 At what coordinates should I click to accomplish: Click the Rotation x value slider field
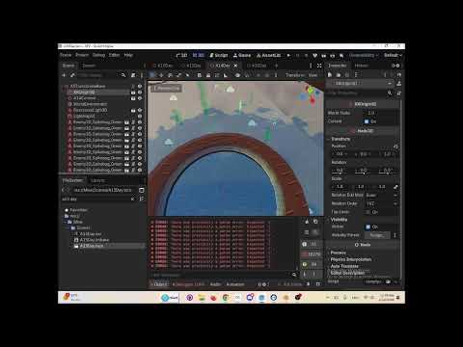point(340,171)
